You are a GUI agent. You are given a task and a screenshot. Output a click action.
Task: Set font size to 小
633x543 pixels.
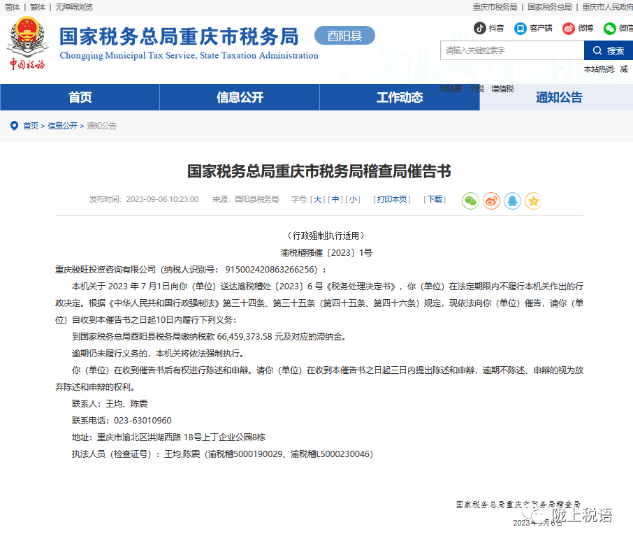click(x=353, y=199)
